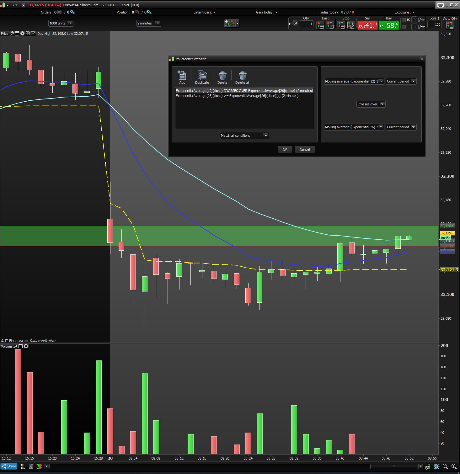Viewport: 460px width, 474px height.
Task: Select the CROSSES OVER condition row
Action: point(244,91)
